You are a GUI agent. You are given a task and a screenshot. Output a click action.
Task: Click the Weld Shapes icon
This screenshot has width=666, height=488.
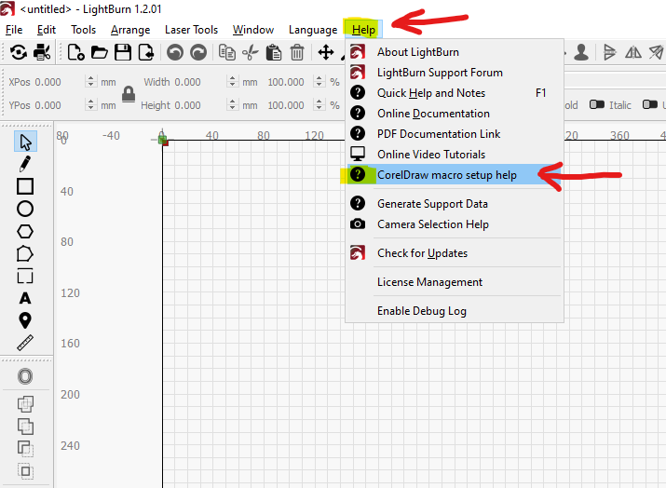pos(25,404)
